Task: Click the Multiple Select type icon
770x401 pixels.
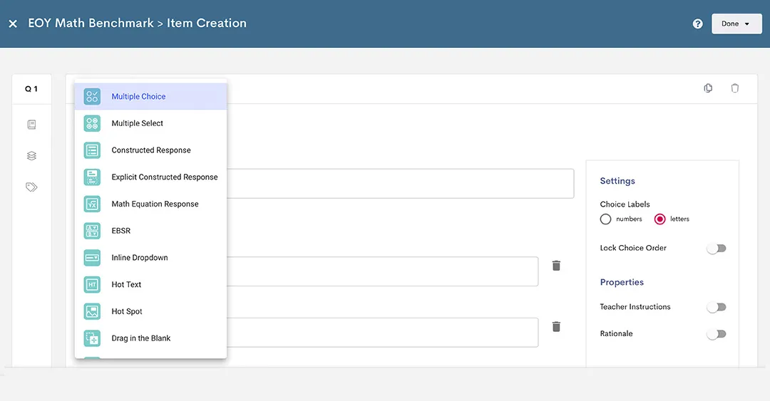Action: pyautogui.click(x=92, y=123)
